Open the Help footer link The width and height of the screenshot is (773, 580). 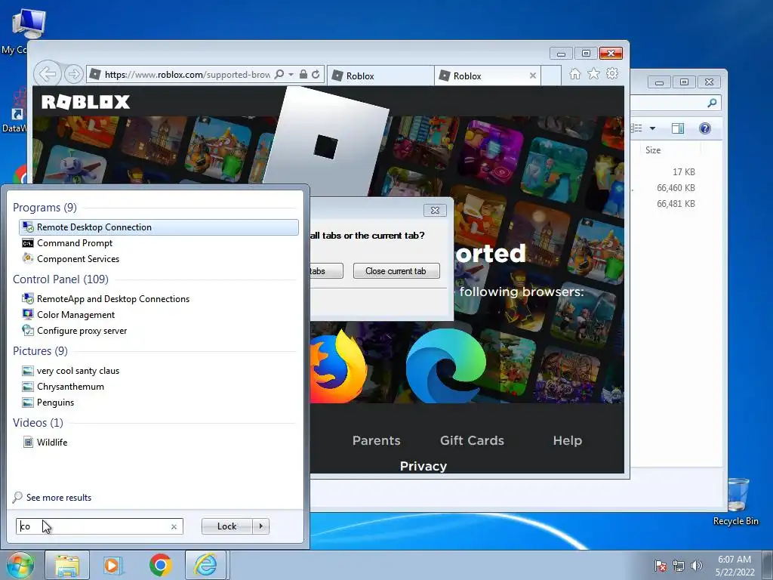[568, 440]
